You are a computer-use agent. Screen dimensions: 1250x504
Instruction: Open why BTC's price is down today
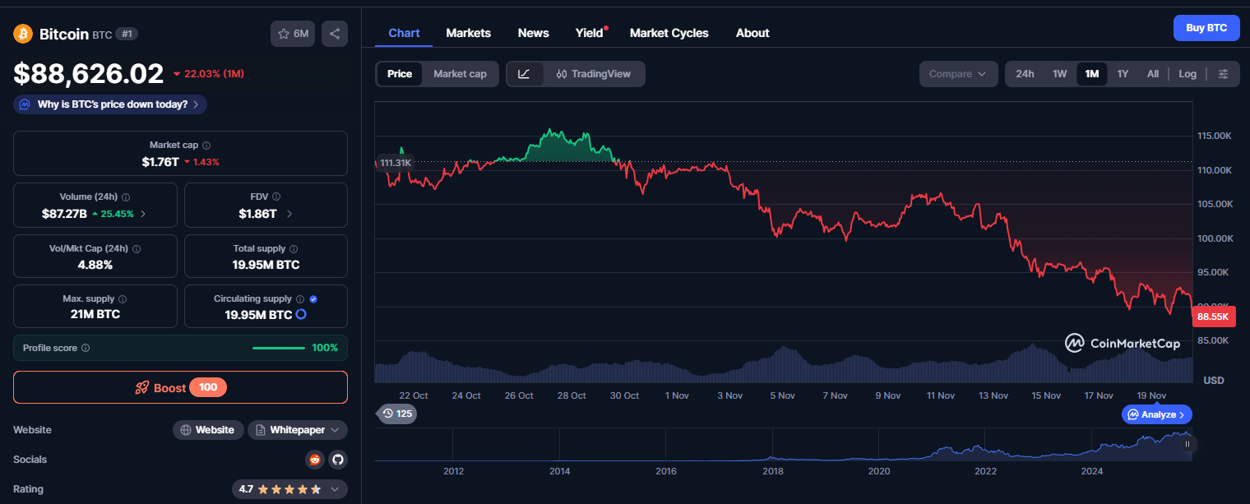(x=109, y=104)
